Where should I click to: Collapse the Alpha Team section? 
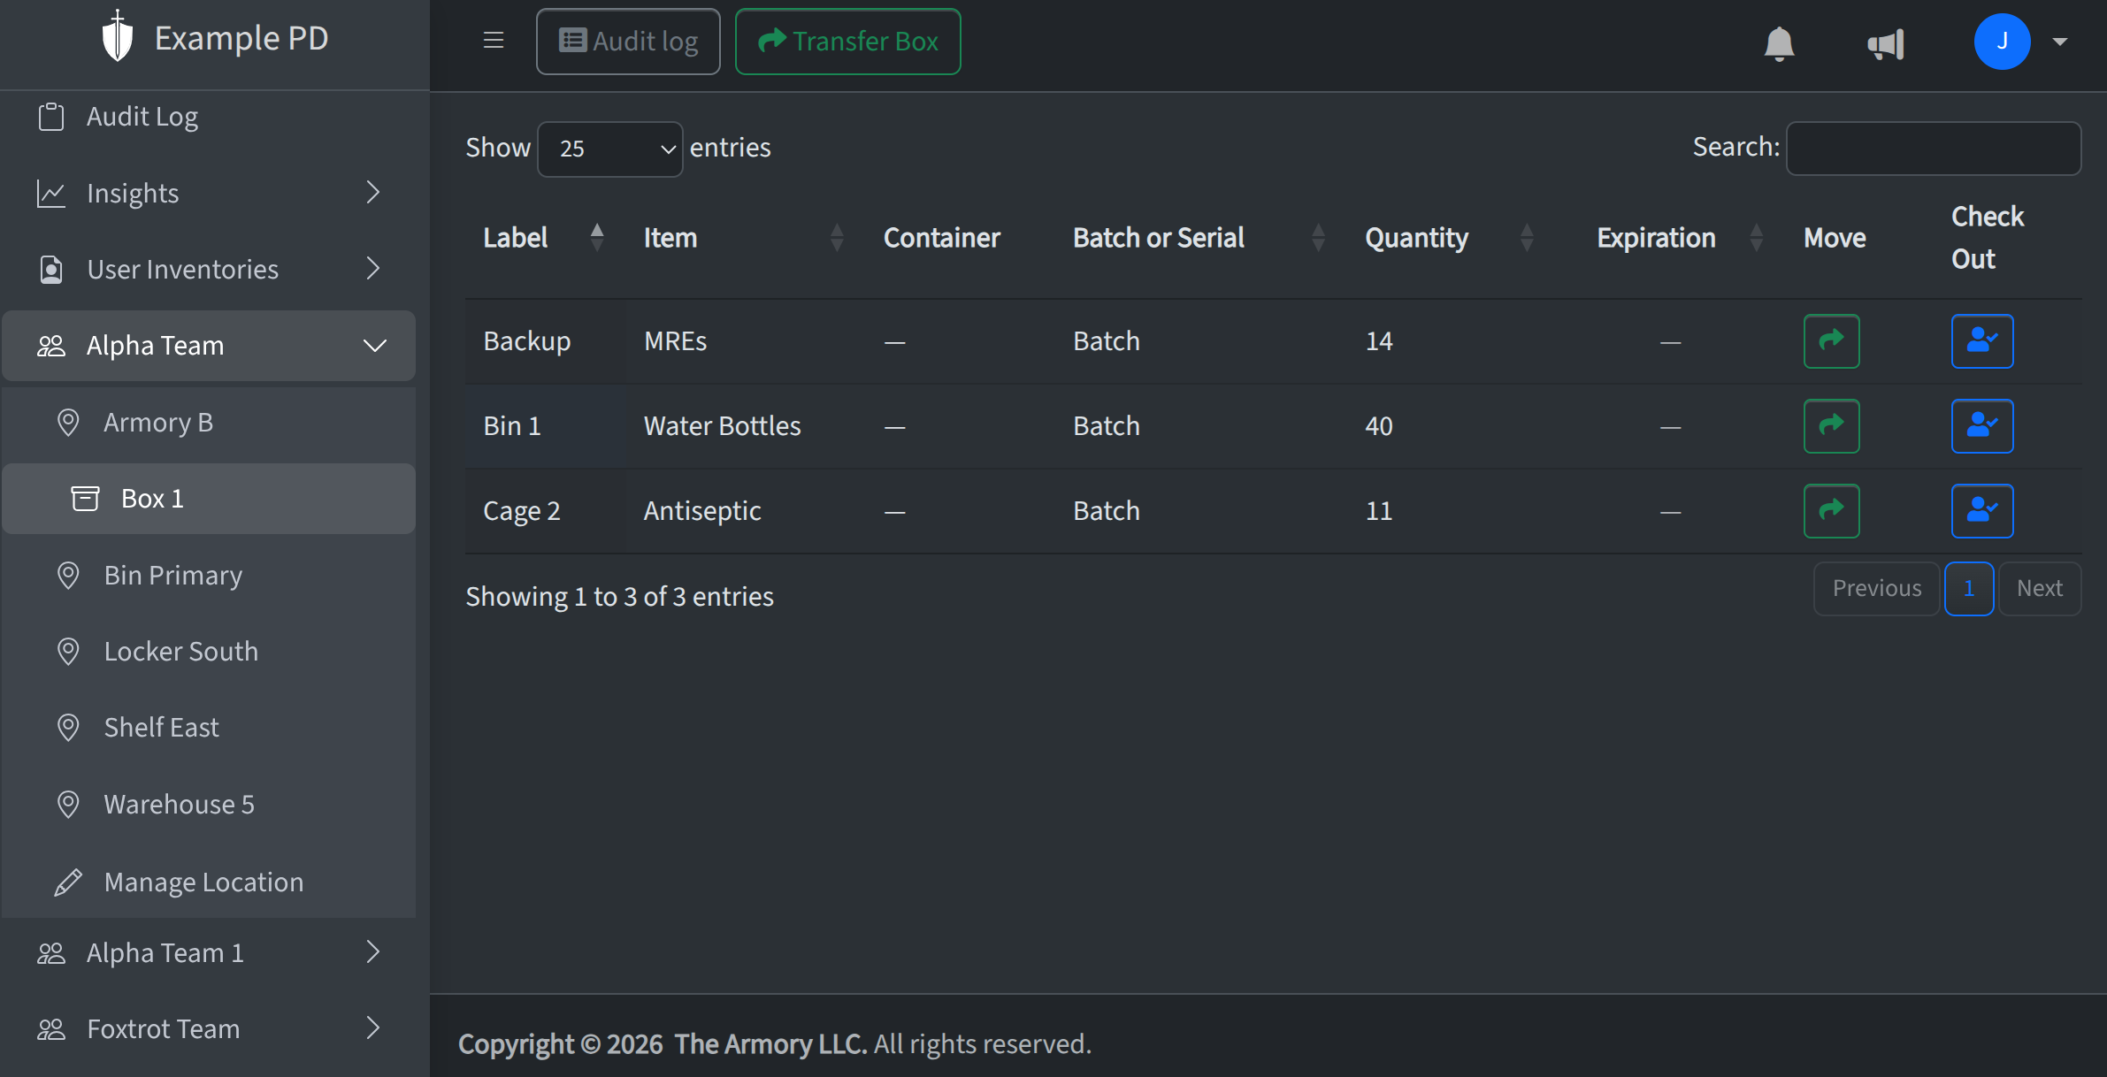point(209,346)
